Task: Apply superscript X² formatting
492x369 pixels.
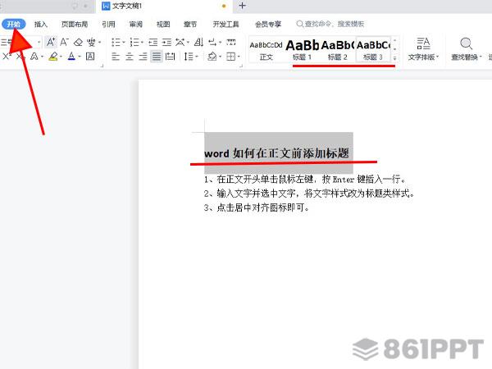Action: point(7,57)
